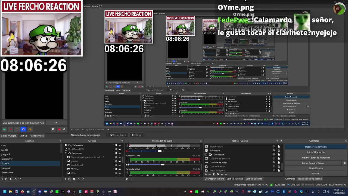Undock the Escenas panel
Image resolution: width=348 pixels, height=196 pixels.
[60, 141]
